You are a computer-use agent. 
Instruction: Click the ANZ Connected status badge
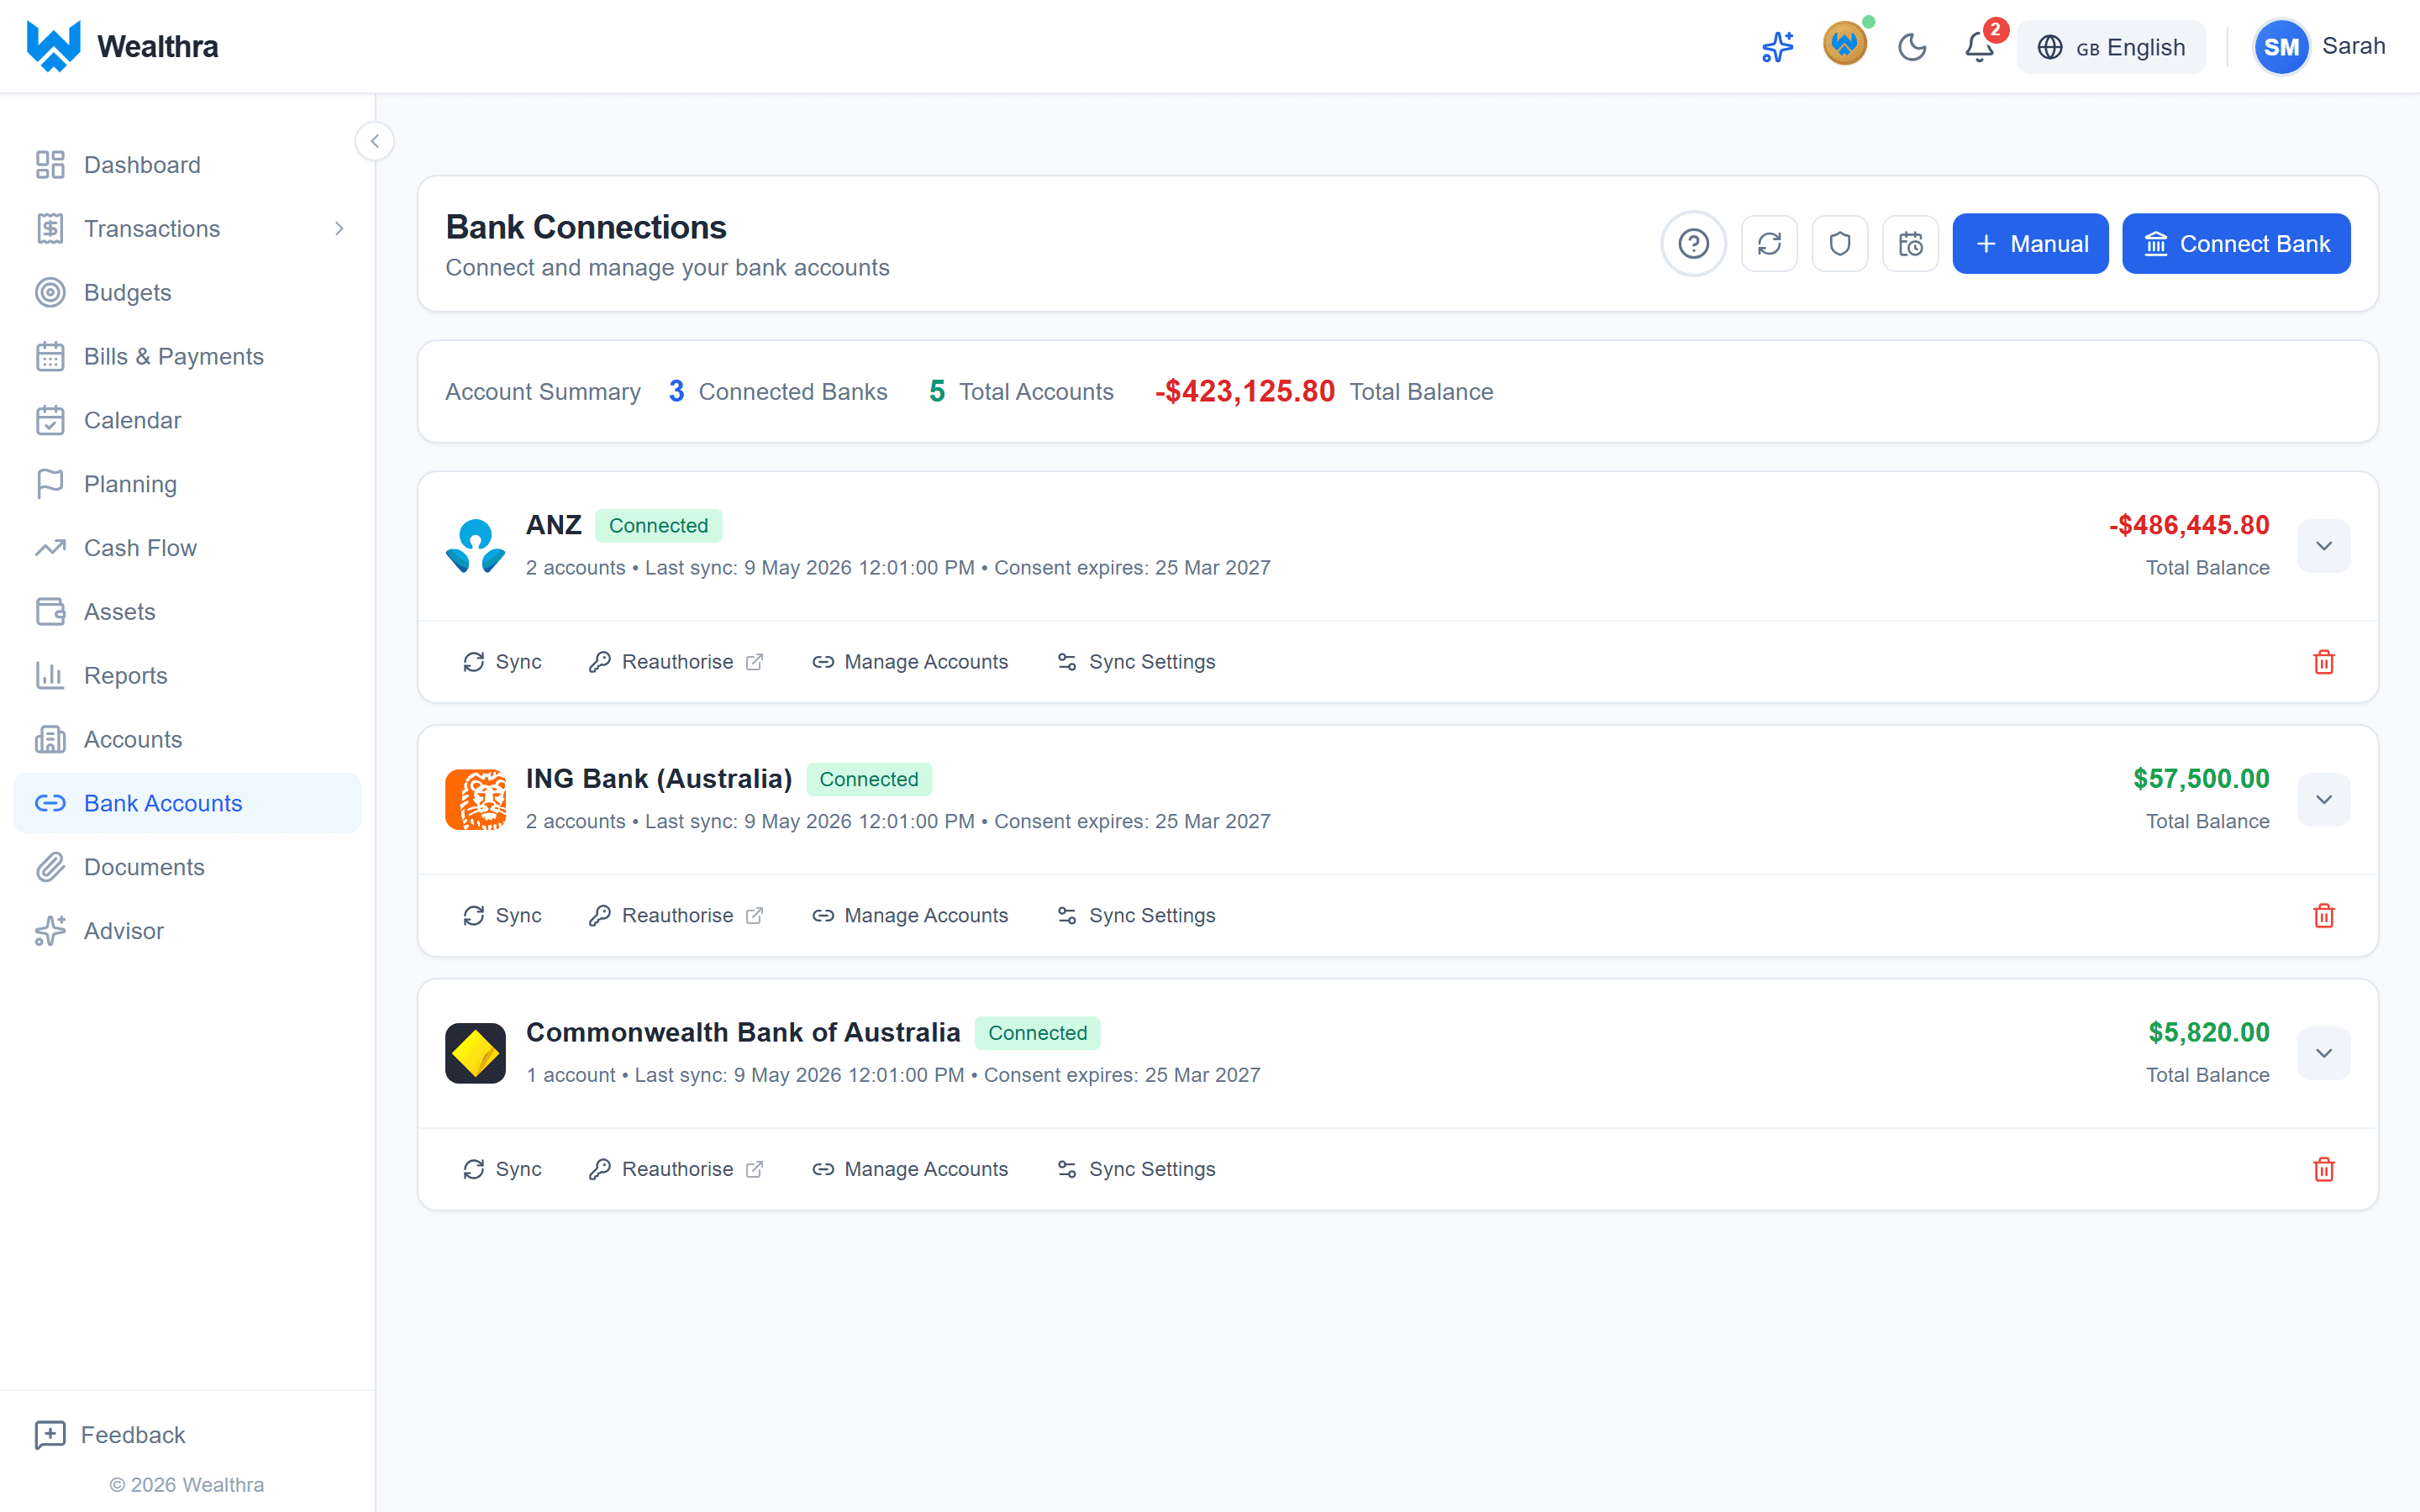click(658, 526)
